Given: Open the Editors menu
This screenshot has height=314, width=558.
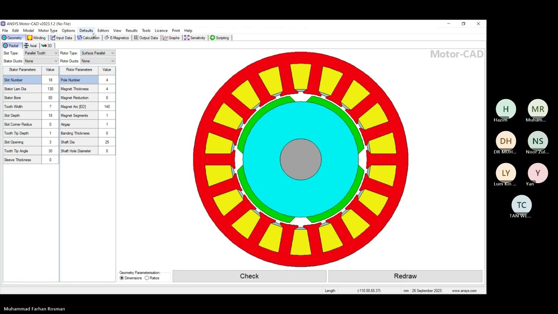Looking at the screenshot, I should coord(103,31).
